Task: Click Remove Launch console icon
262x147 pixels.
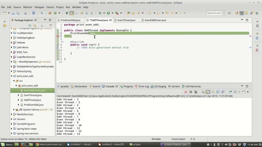Action: pyautogui.click(x=191, y=92)
